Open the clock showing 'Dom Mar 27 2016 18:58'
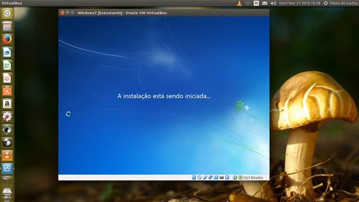Image resolution: width=359 pixels, height=202 pixels. click(x=300, y=3)
